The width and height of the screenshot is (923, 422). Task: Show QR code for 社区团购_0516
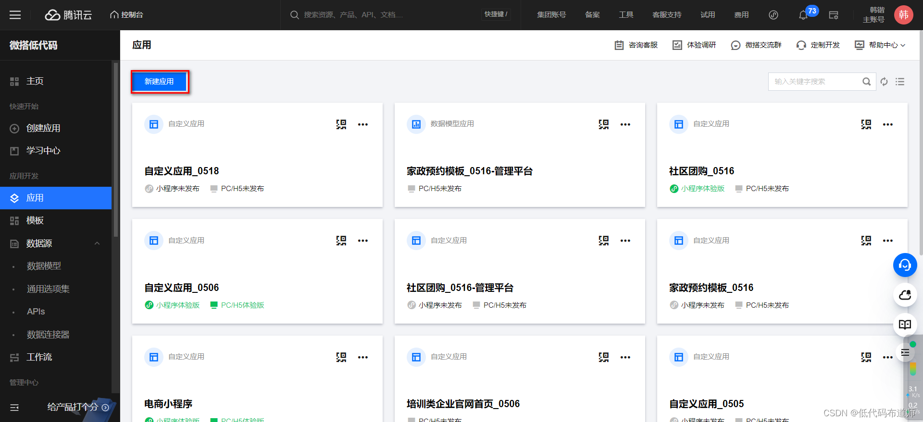coord(866,124)
